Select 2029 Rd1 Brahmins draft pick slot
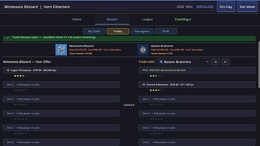The image size is (260, 146). coord(197,70)
